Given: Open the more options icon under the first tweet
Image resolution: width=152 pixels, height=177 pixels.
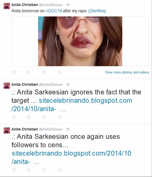Looking at the screenshot, I should pos(60,72).
